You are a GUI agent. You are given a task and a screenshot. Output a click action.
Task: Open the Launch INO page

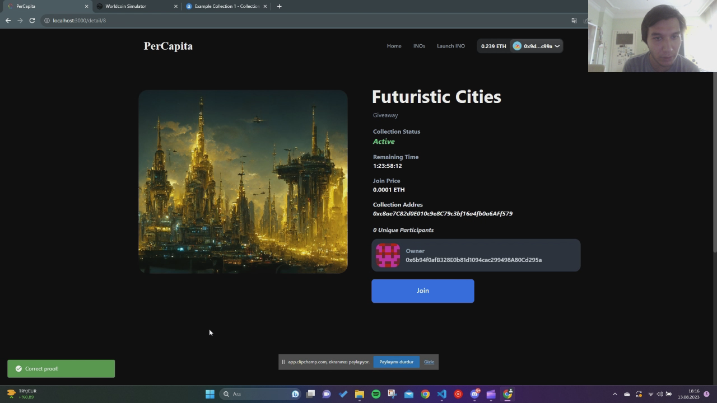click(x=451, y=46)
